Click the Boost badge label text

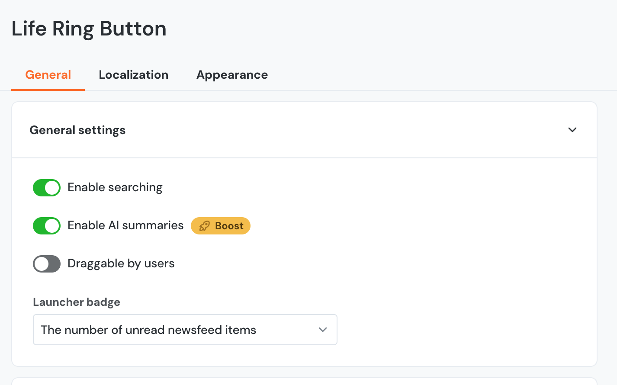click(229, 226)
